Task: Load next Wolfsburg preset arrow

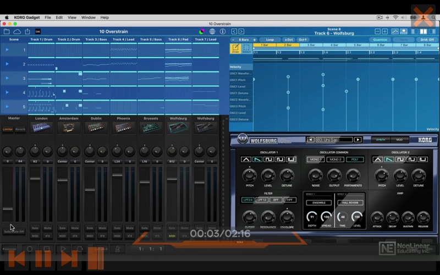Action: [x=358, y=140]
